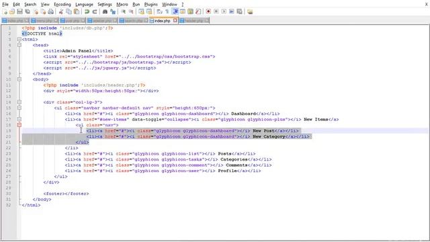
Task: Close all documents using the Close All icon
Action: point(43,11)
